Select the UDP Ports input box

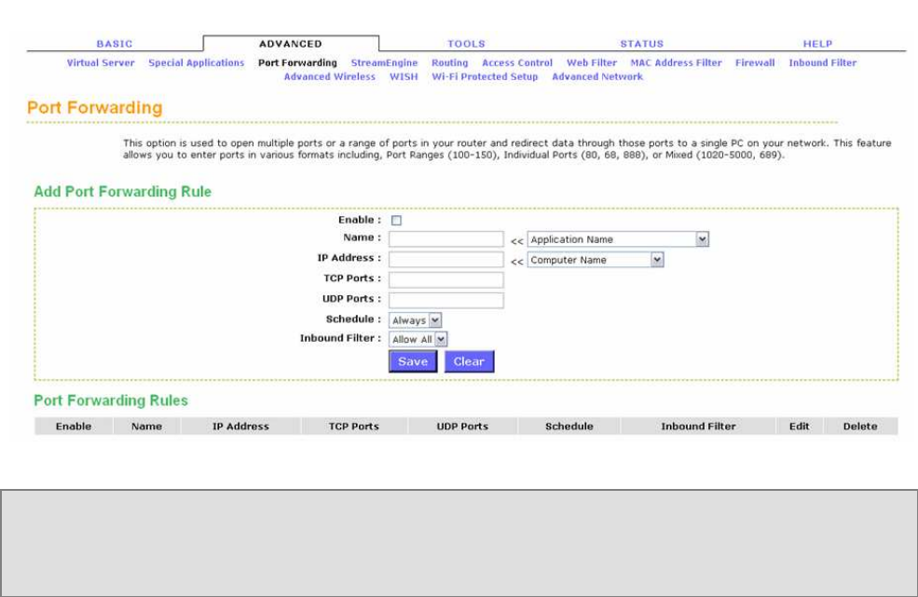[x=446, y=300]
